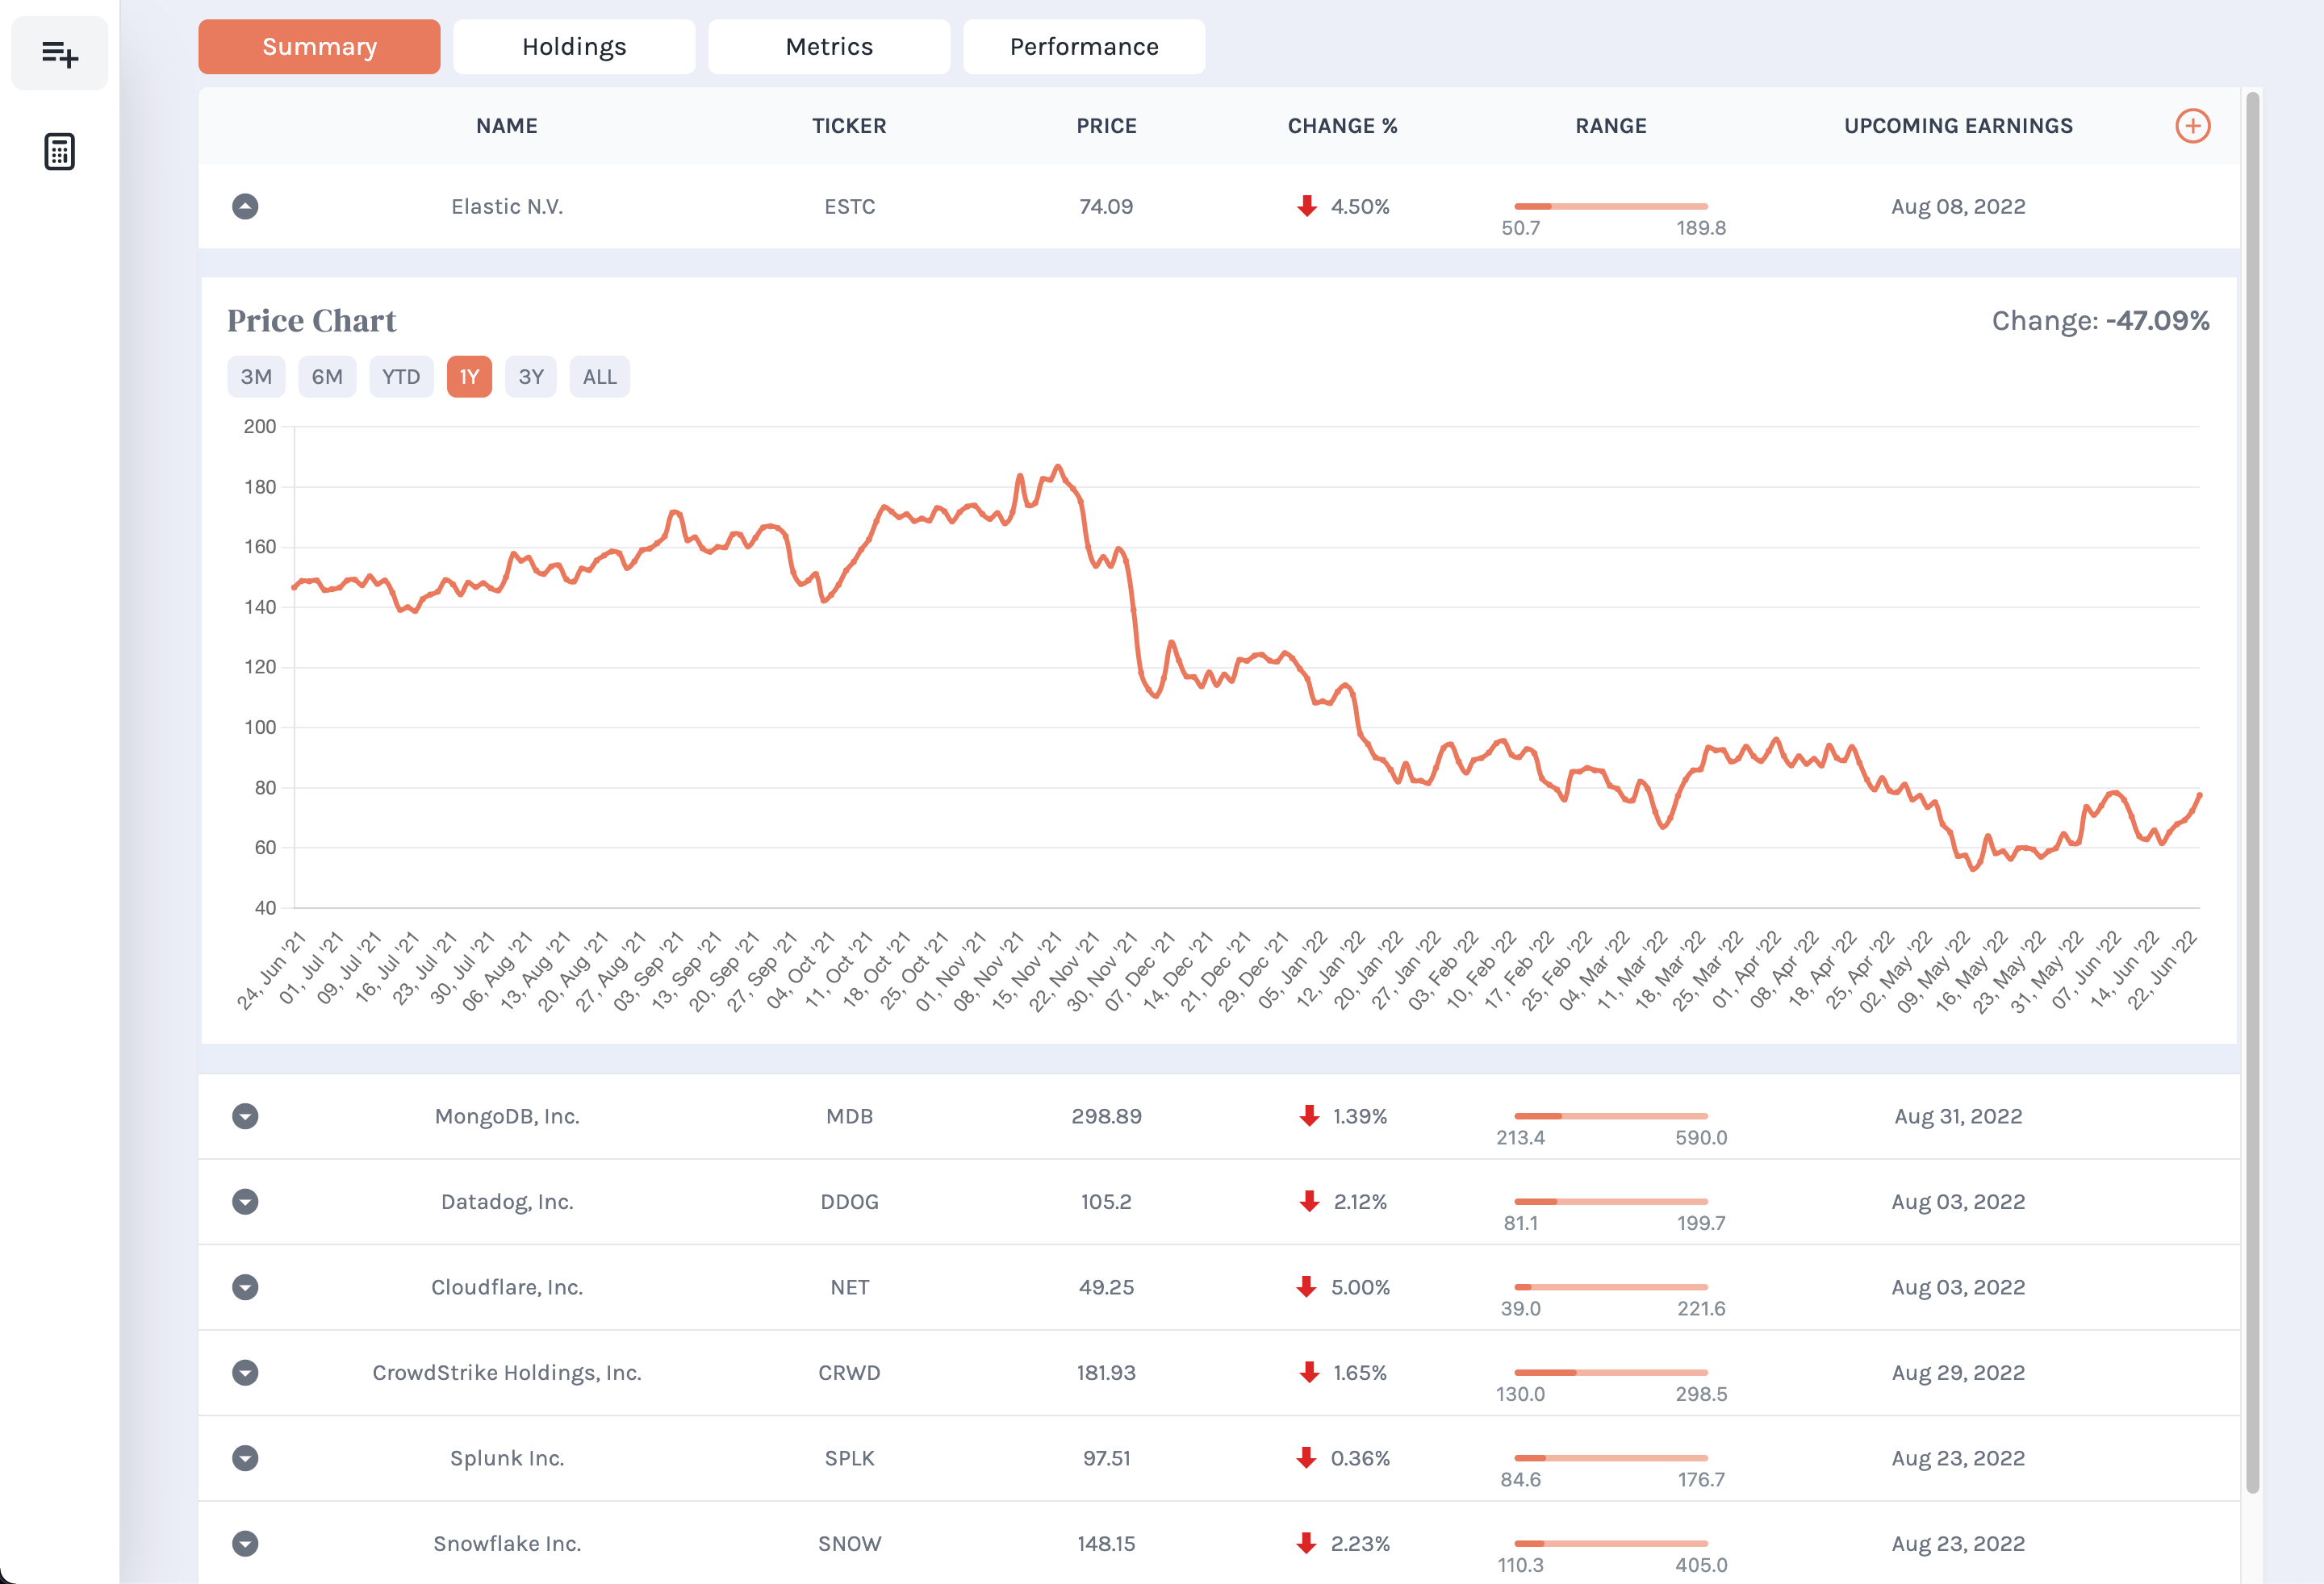Screen dimensions: 2324x1584
Task: Click the 97.51 price
Action: (x=1106, y=1458)
